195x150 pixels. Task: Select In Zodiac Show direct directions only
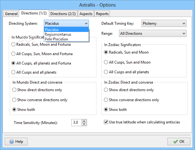tap(129, 90)
